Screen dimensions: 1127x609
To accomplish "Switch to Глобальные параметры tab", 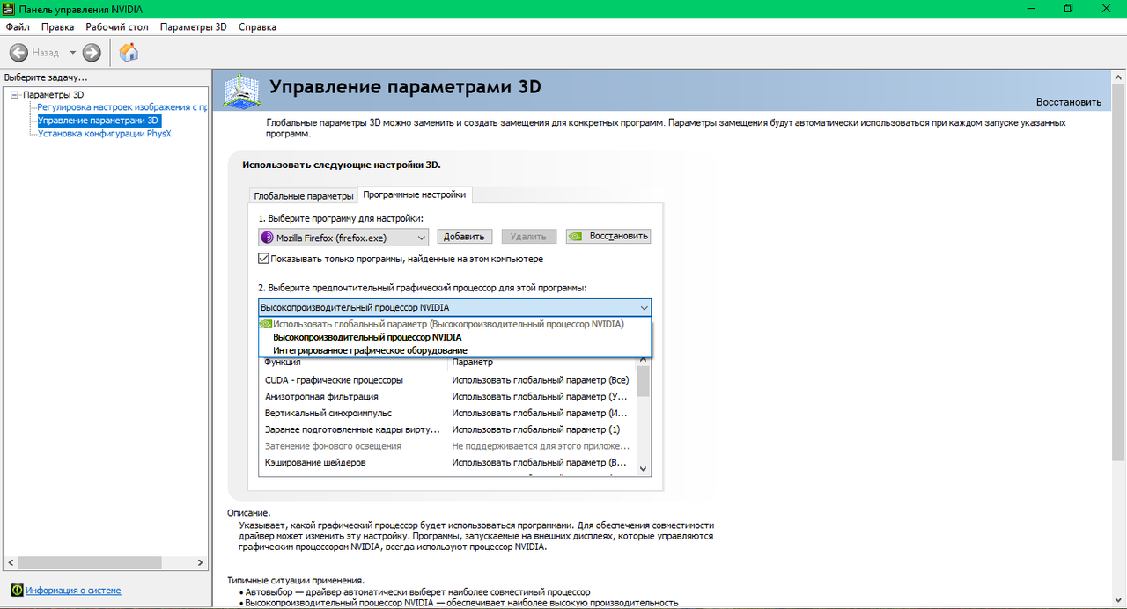I will point(303,195).
